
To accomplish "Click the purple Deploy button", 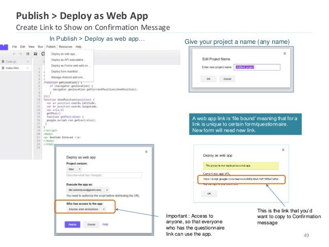I will 72,224.
